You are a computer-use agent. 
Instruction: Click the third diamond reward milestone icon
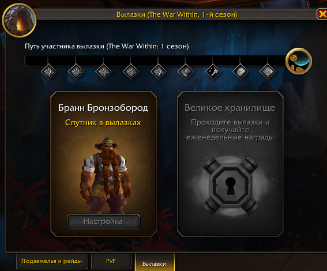pos(103,71)
